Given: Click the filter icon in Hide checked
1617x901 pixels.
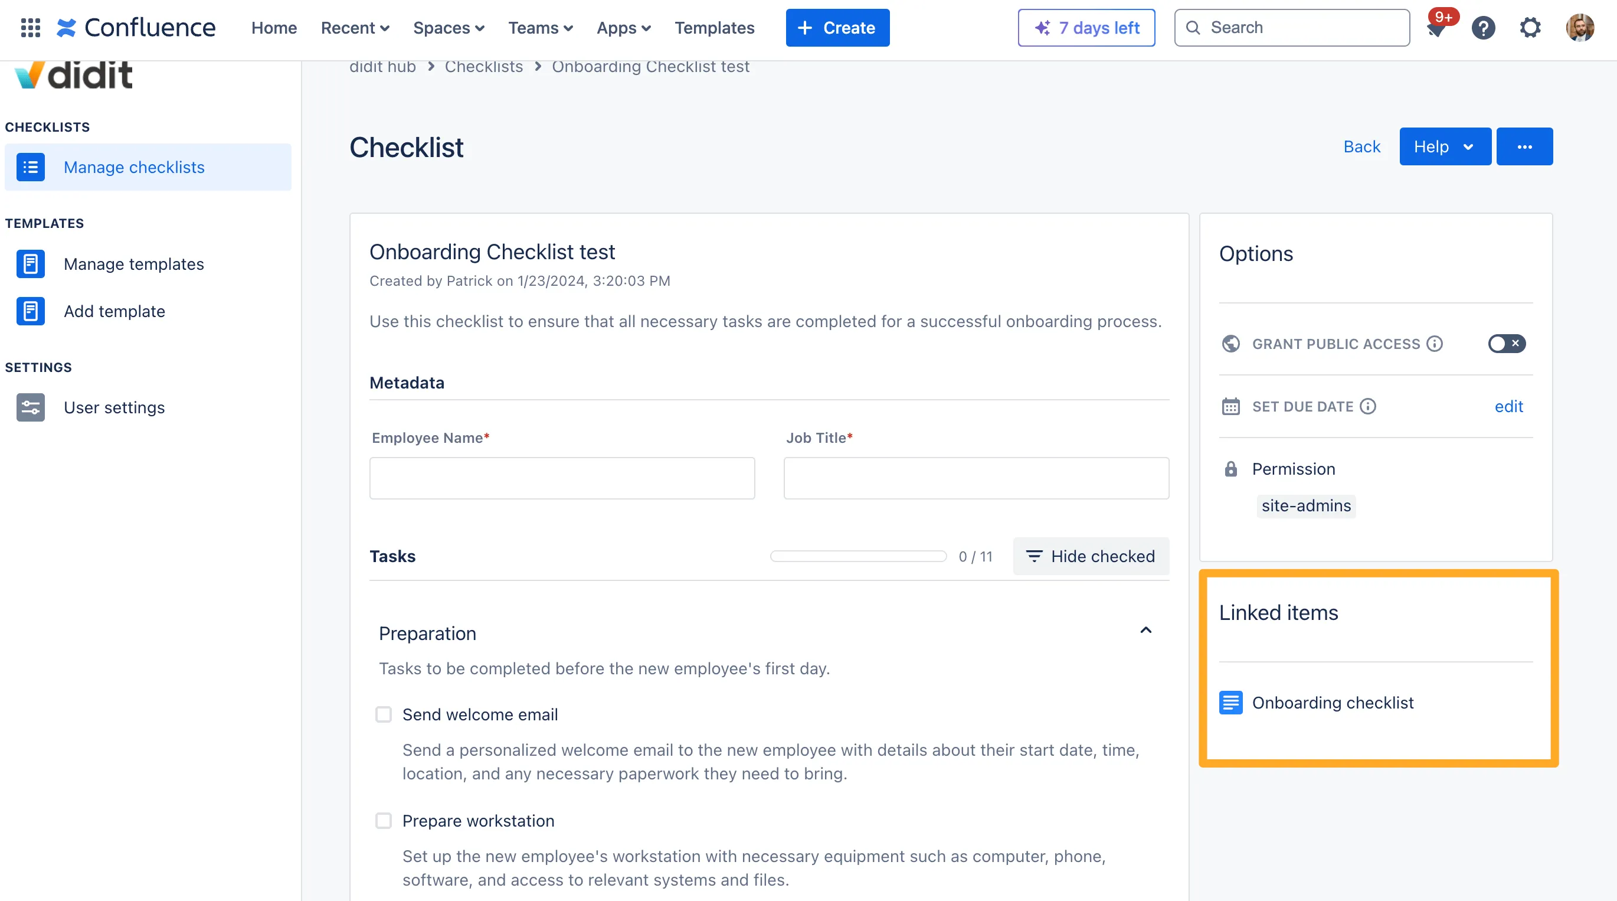Looking at the screenshot, I should pyautogui.click(x=1034, y=556).
